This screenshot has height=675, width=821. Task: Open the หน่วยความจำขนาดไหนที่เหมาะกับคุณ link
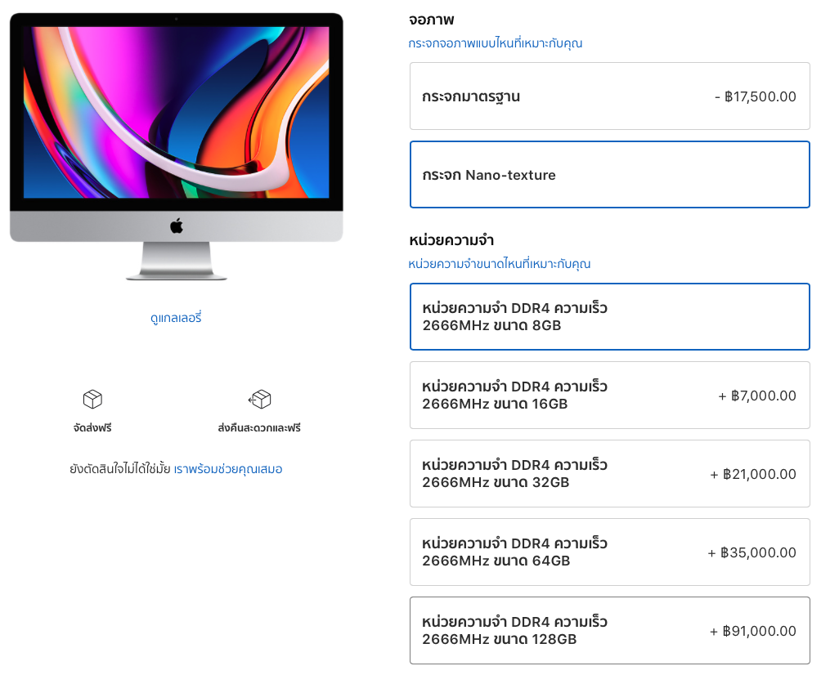tap(499, 264)
